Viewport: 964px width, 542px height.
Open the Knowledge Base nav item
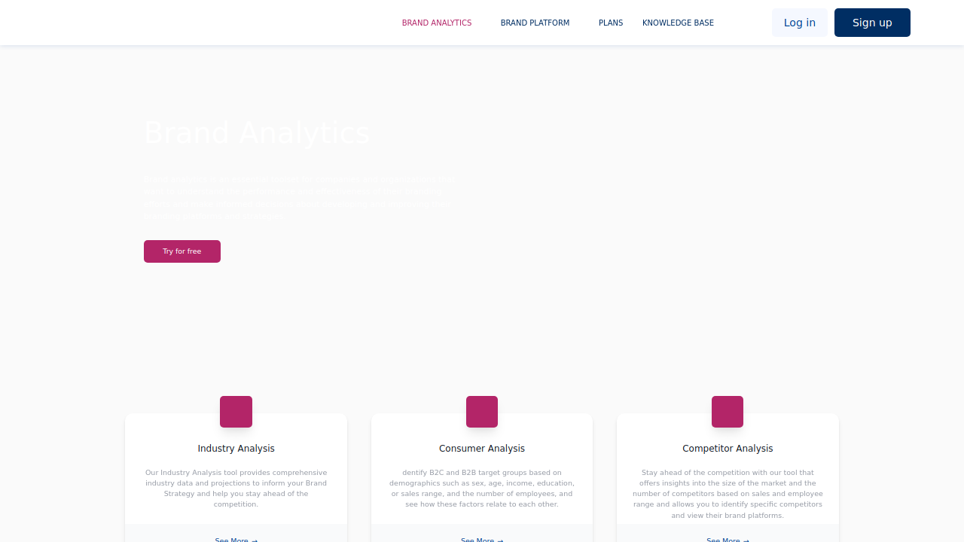[678, 23]
